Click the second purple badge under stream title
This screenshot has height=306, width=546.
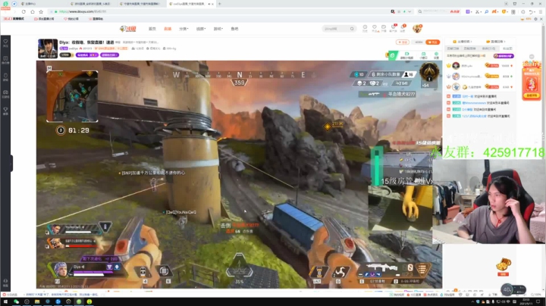coord(109,55)
